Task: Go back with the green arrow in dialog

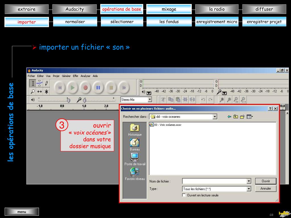Action: 229,117
